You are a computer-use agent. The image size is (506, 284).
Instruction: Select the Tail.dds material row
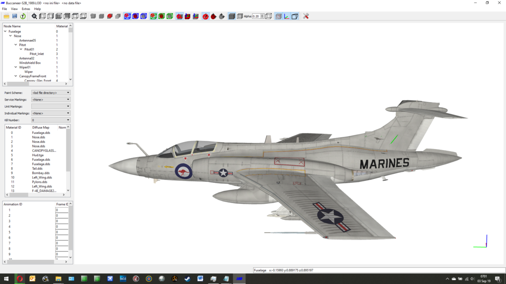click(37, 169)
